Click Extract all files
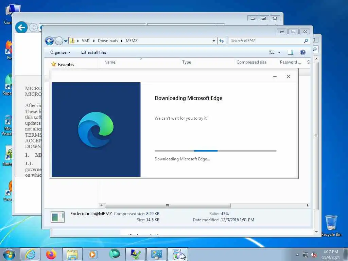This screenshot has height=261, width=348. 94,52
